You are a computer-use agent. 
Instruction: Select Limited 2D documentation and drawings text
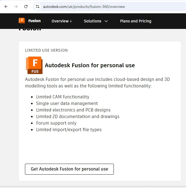(x=78, y=116)
